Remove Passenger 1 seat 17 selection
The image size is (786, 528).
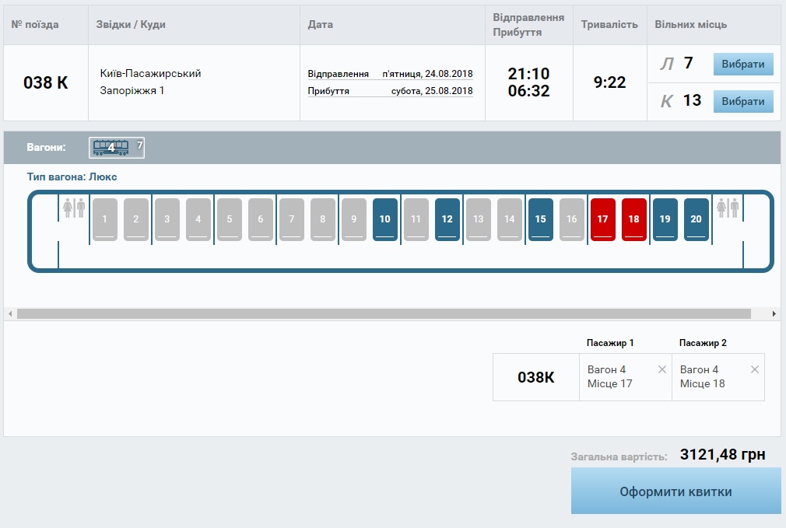(662, 369)
